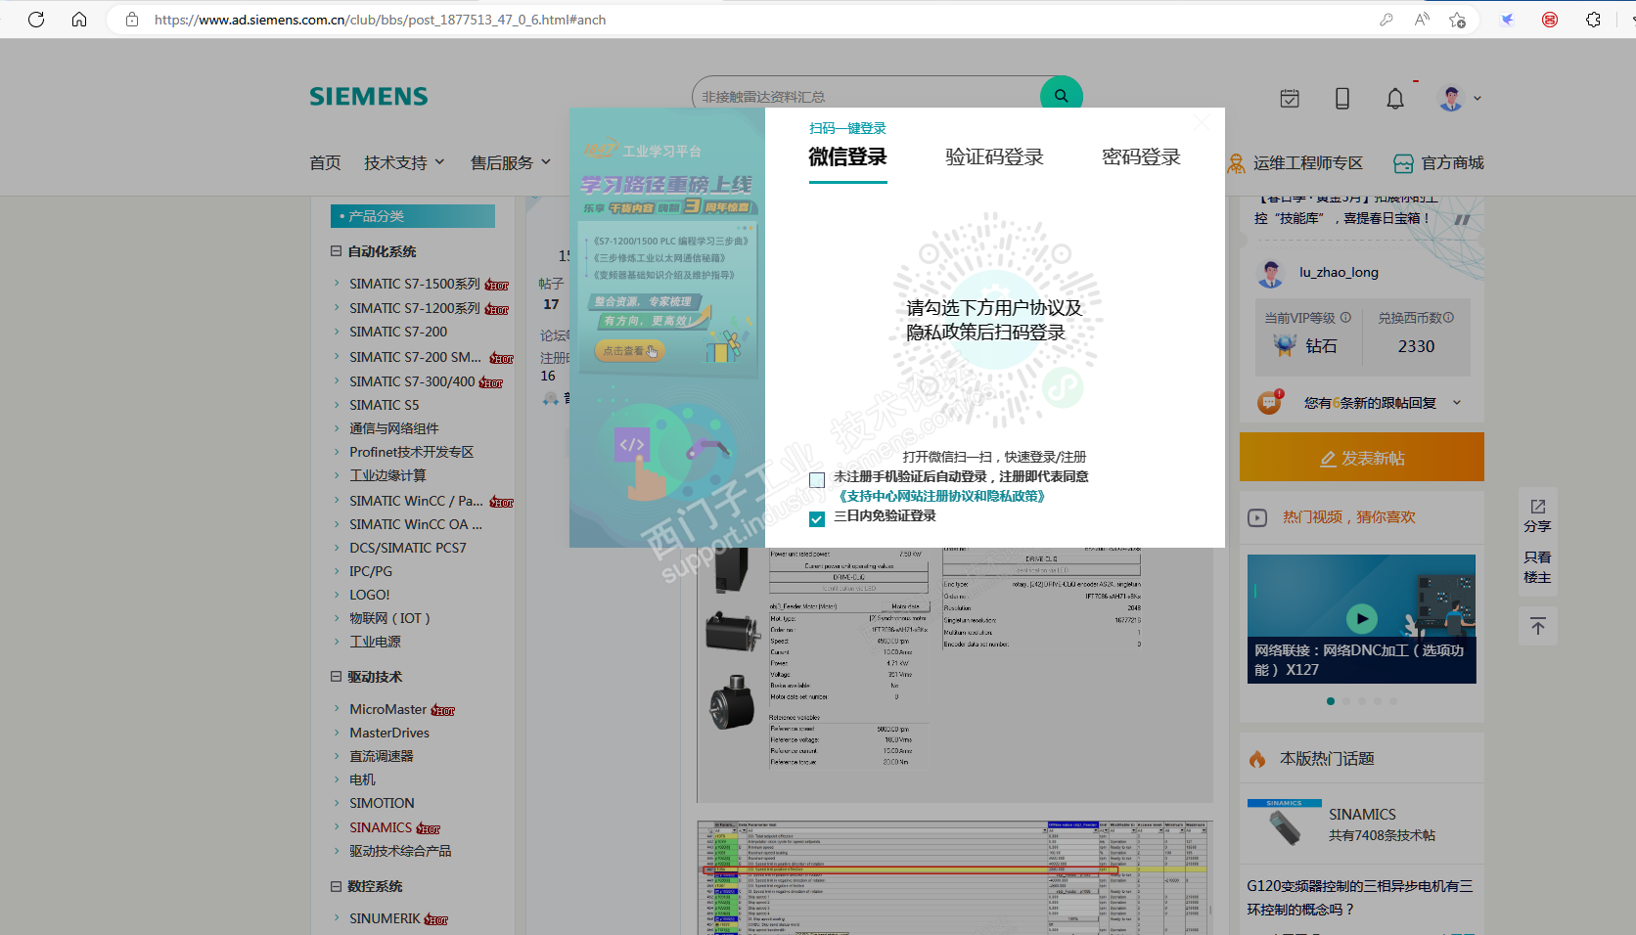Switch to 验证码登录 tab
Screen dimensions: 1636x935
(x=994, y=157)
